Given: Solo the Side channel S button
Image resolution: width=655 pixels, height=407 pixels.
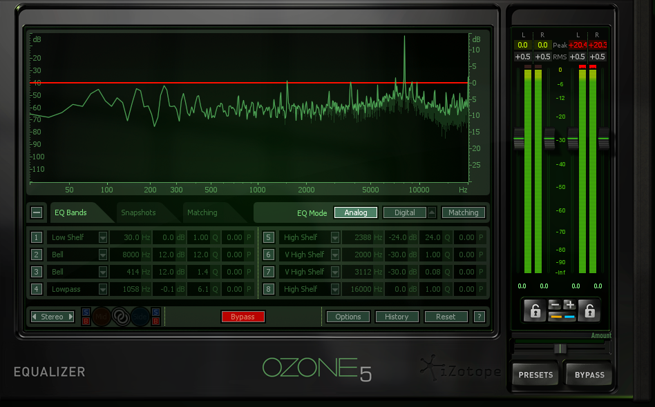Looking at the screenshot, I should pyautogui.click(x=156, y=312).
